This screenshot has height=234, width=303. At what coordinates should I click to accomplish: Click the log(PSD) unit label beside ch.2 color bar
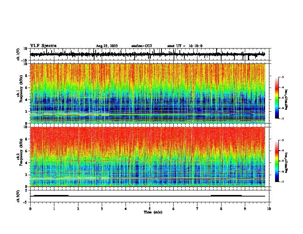(x=287, y=162)
